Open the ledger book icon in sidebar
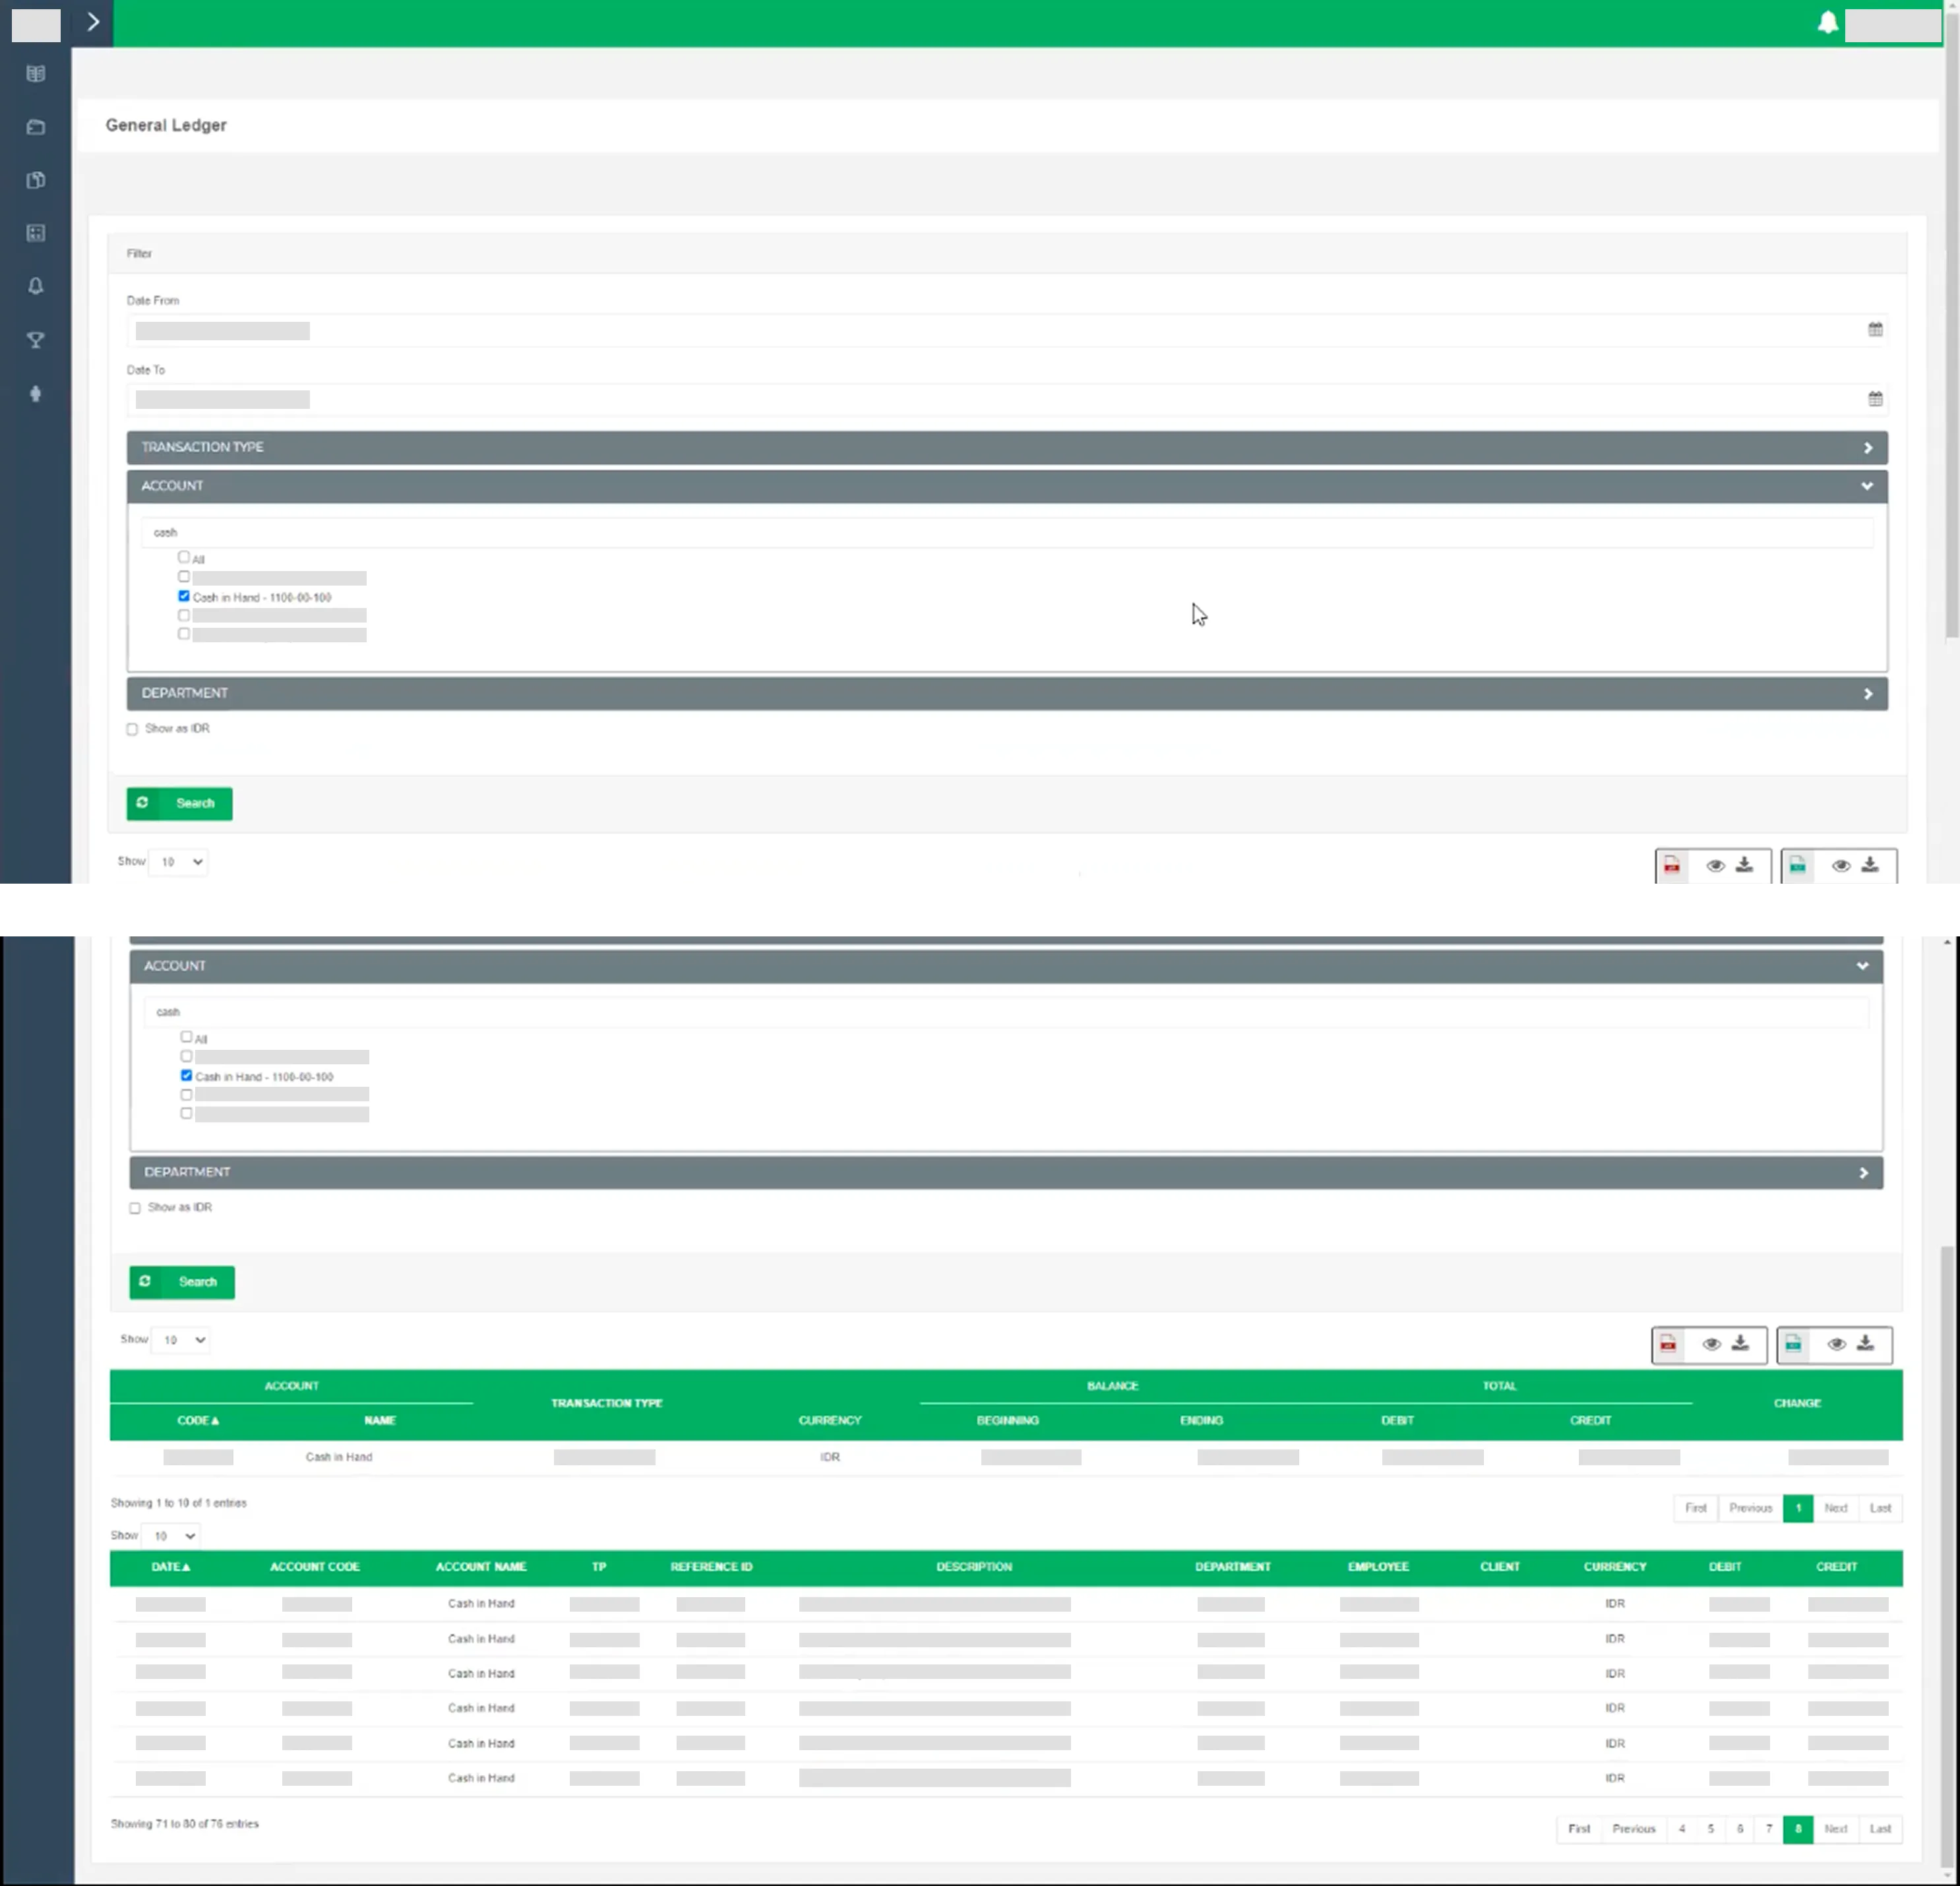 tap(36, 74)
